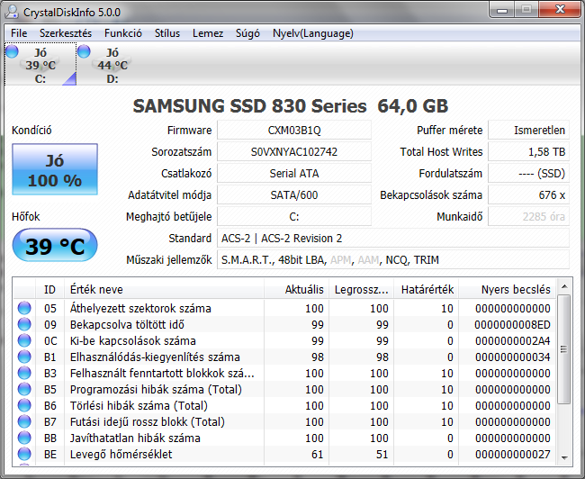Click the serial number S0VXNYAC102742
This screenshot has width=585, height=479.
(x=294, y=152)
